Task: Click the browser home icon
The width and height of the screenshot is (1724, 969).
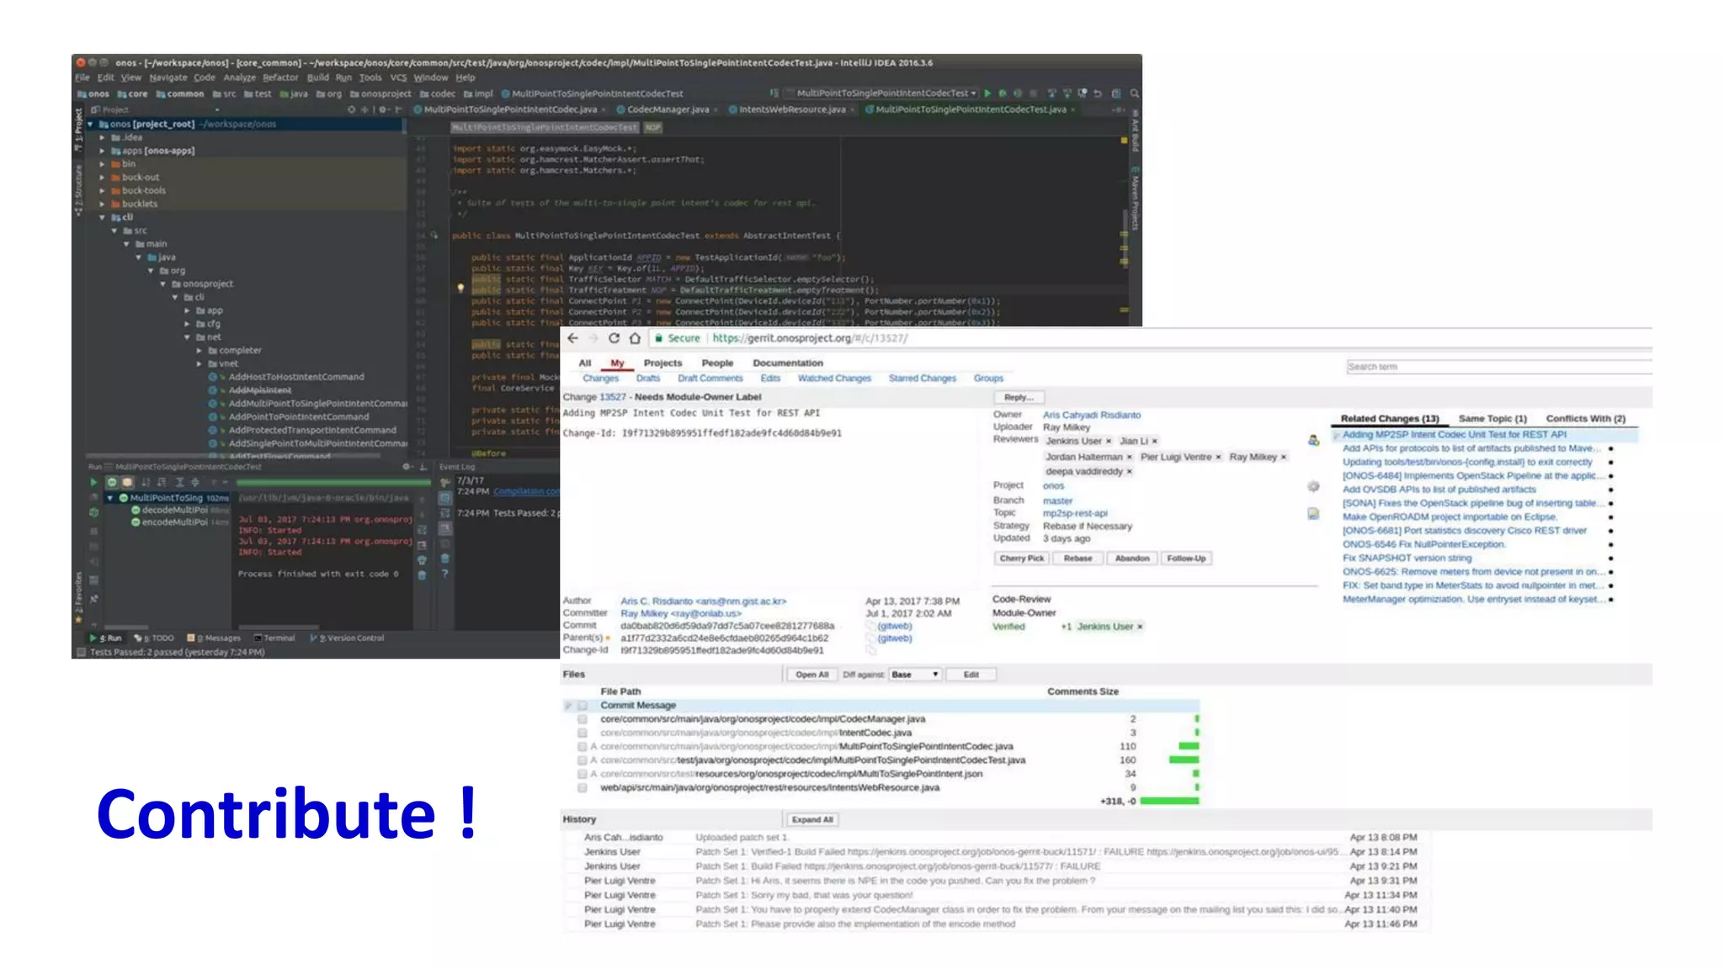Action: tap(635, 338)
